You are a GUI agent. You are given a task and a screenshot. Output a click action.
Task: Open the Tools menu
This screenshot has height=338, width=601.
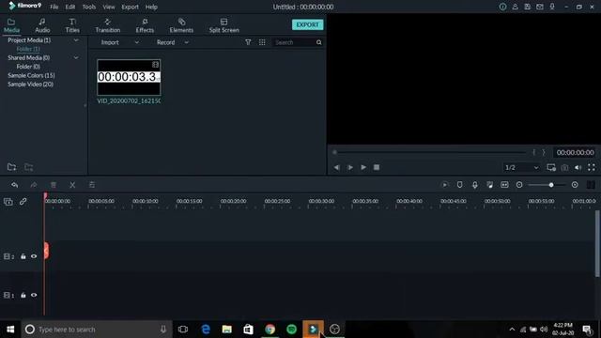(89, 7)
